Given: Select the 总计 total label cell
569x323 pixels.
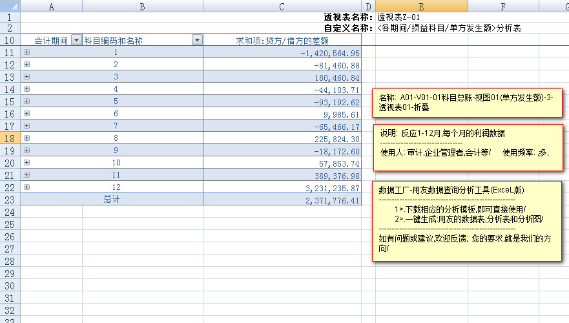Looking at the screenshot, I should (112, 200).
